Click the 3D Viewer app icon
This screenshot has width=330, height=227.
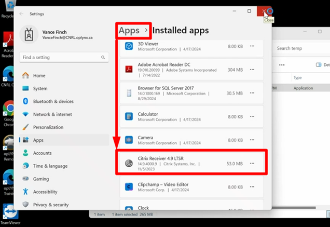tap(129, 47)
